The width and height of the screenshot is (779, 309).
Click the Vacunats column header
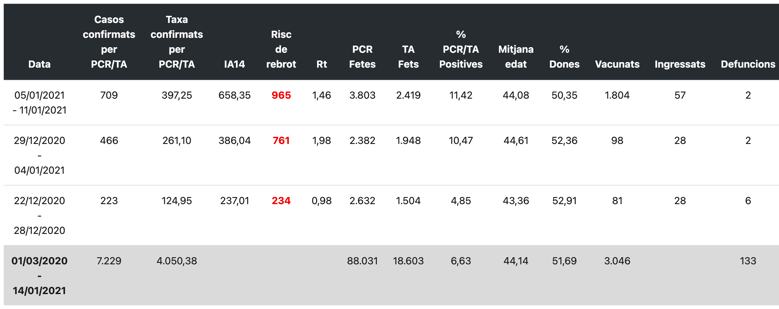coord(617,64)
